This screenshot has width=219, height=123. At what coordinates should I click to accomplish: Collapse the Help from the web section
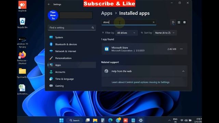point(183,71)
